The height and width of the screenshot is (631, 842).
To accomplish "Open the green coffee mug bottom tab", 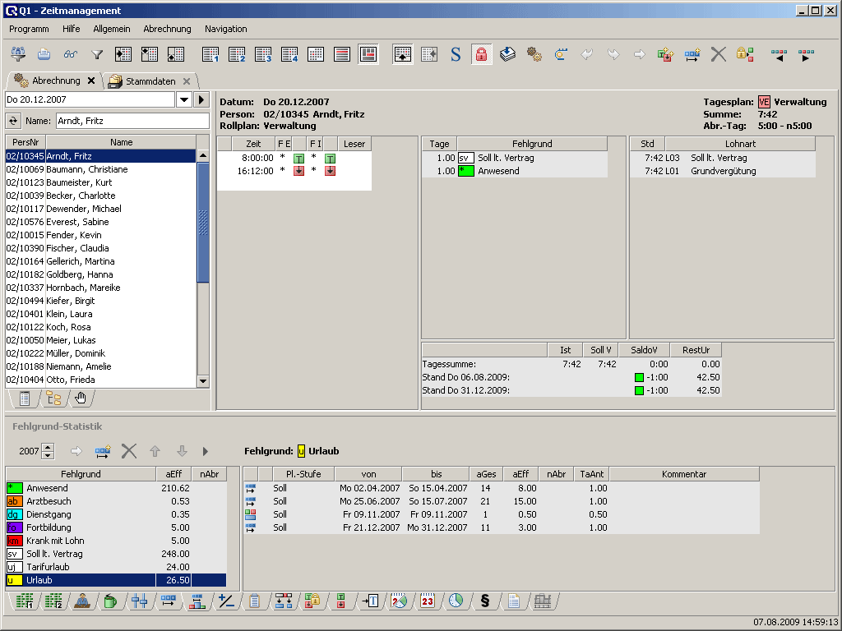I will (x=110, y=601).
